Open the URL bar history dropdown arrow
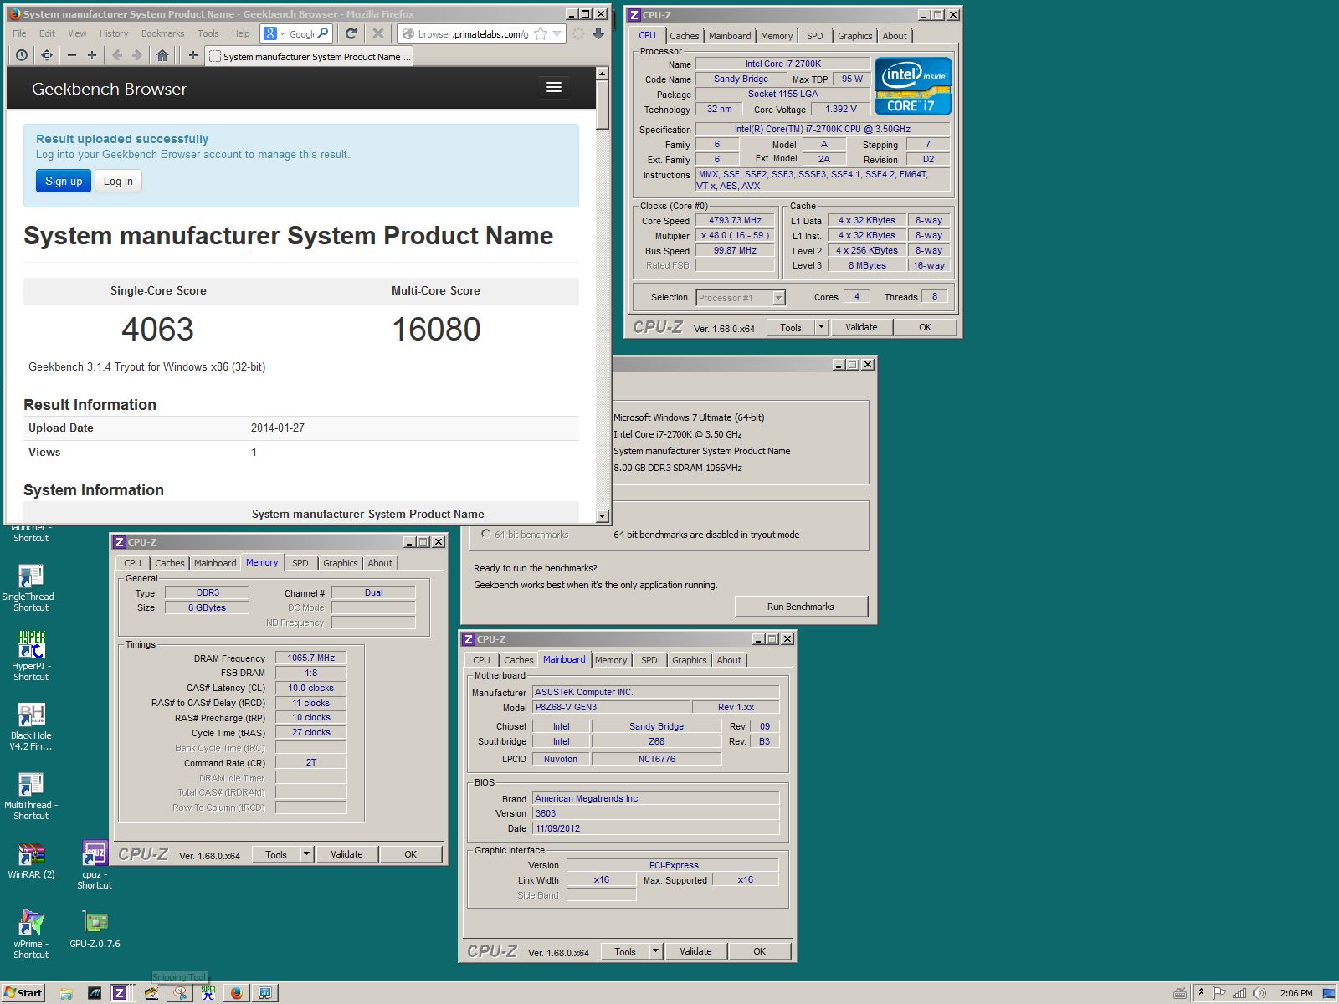Screen dimensions: 1339x1004 tap(557, 33)
